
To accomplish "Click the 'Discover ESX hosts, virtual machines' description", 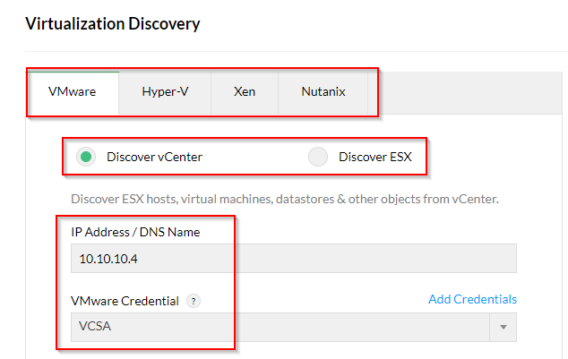I will tap(285, 199).
